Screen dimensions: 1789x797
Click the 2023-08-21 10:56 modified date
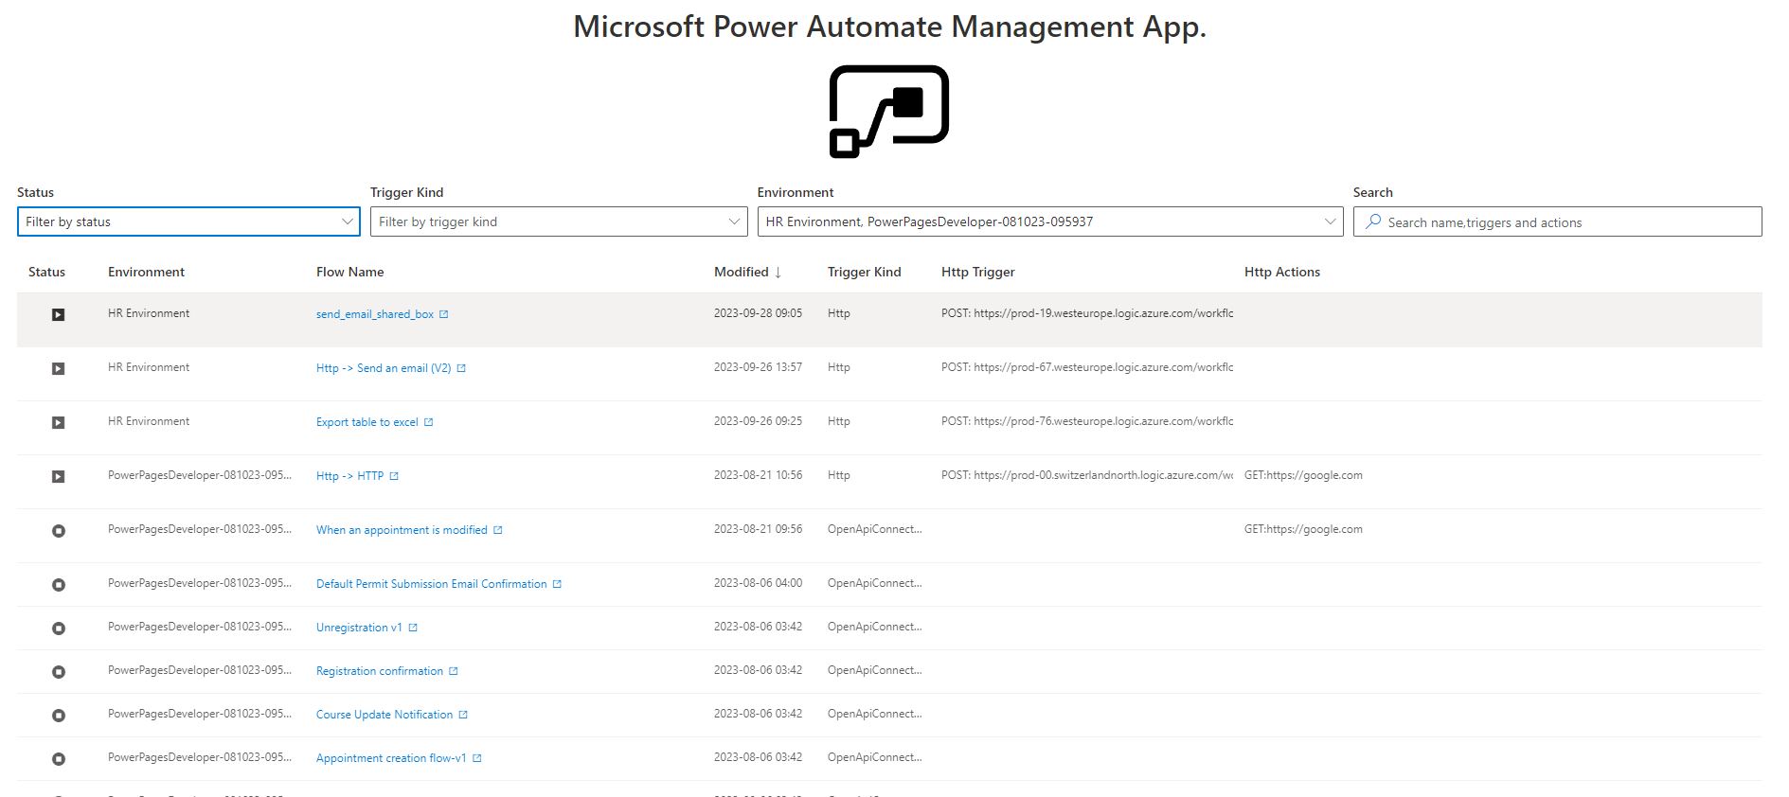coord(758,475)
